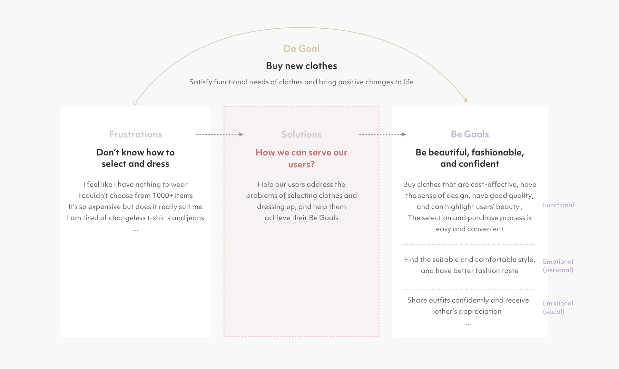Select the "Frustrations" heading
619x369 pixels.
click(135, 134)
